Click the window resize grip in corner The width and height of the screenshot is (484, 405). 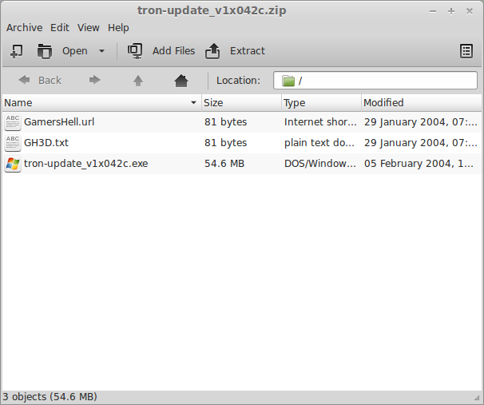477,398
